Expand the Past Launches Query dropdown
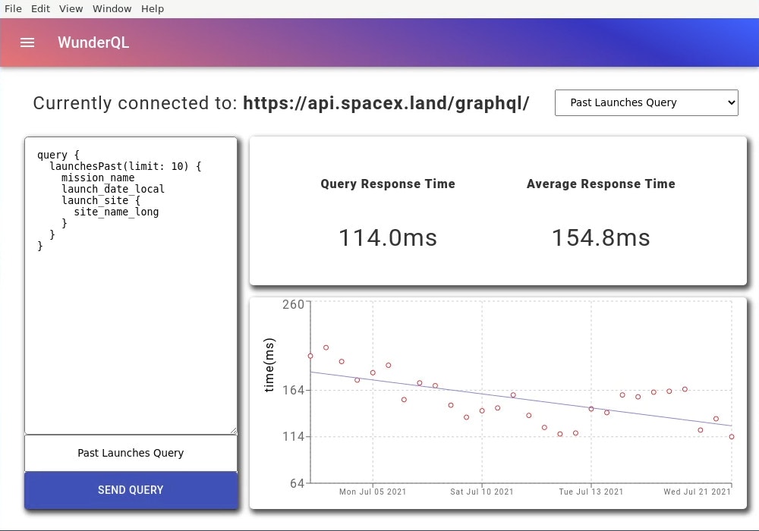This screenshot has height=531, width=759. [x=646, y=102]
